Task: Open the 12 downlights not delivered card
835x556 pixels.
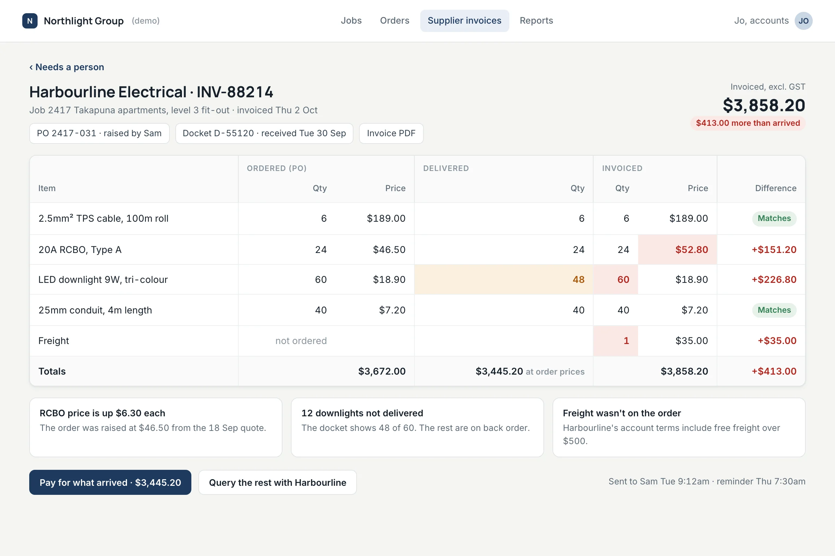Action: coord(417,427)
